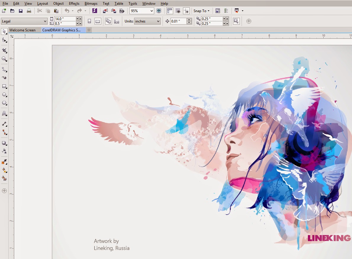
Task: Print the document using printer icon
Action: [x=29, y=11]
